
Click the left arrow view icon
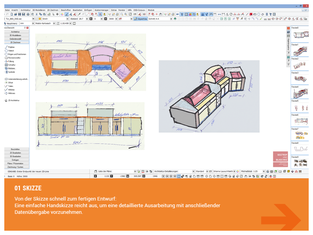point(164,176)
